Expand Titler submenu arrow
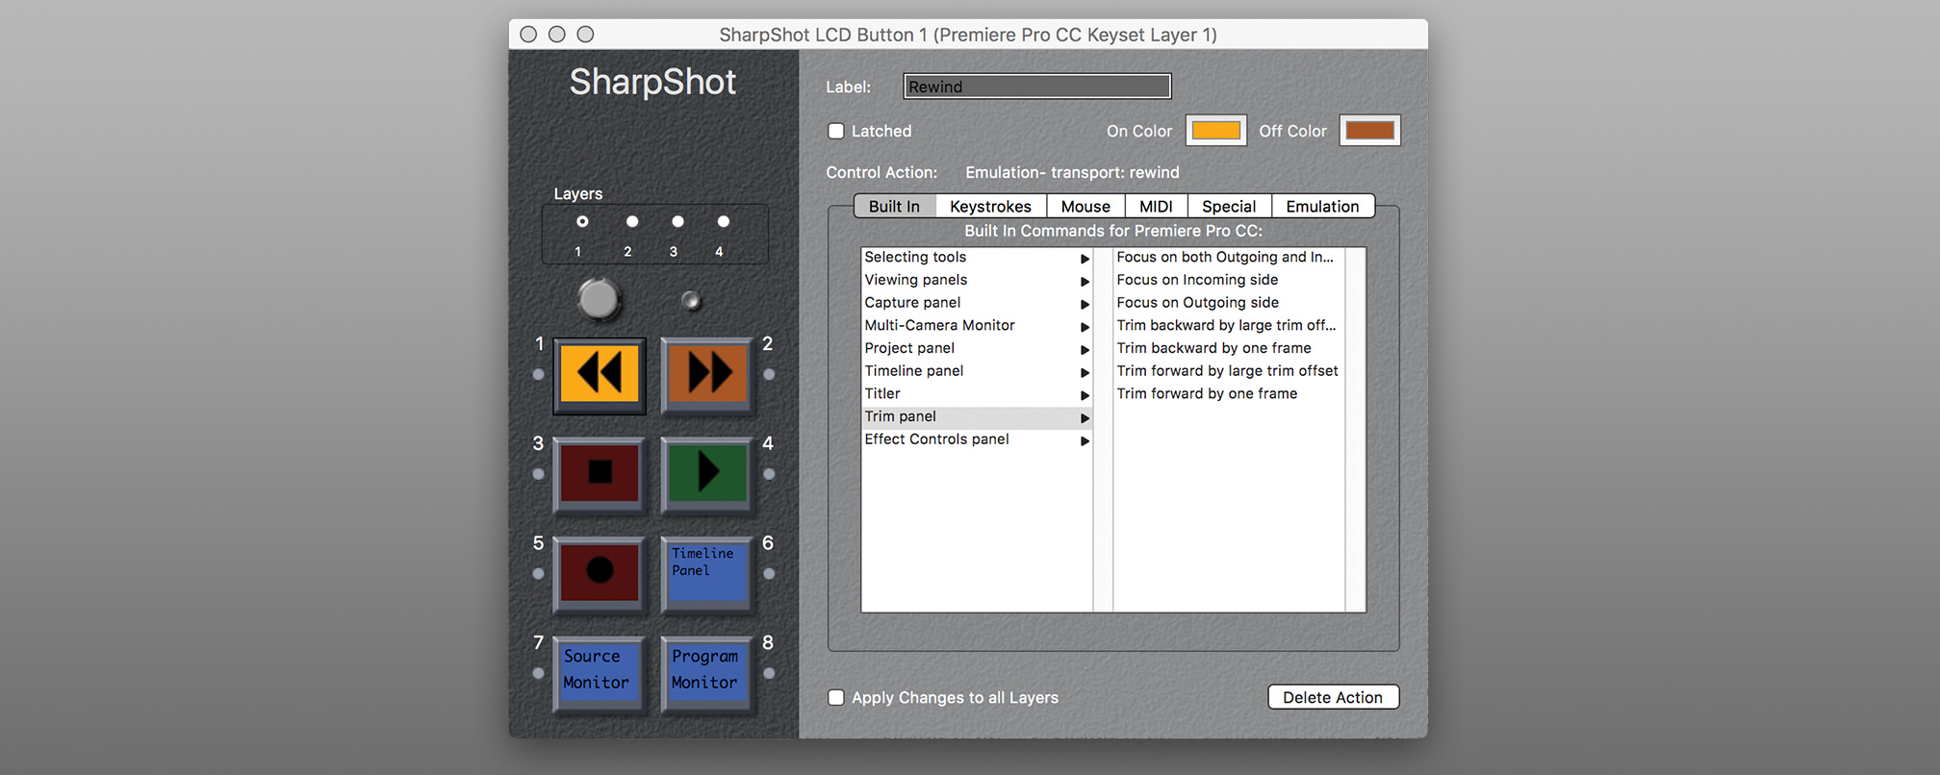The width and height of the screenshot is (1940, 775). coord(1085,395)
